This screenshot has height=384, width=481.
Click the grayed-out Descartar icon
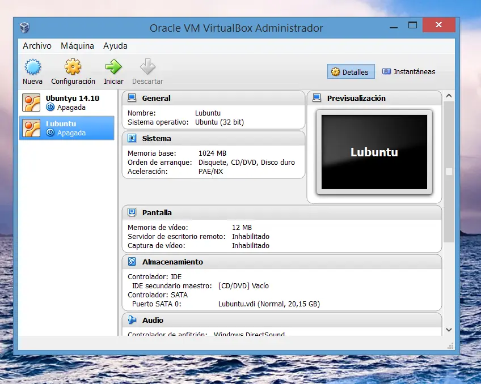[x=147, y=71]
